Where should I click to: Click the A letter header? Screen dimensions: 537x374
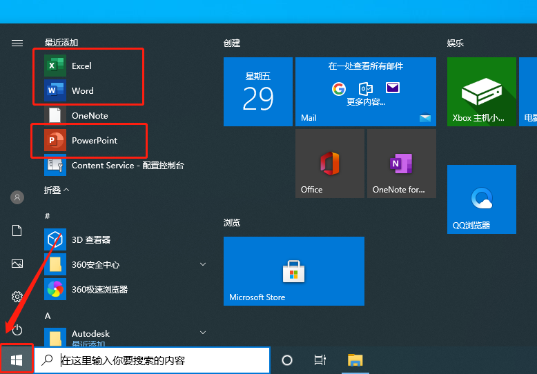[48, 316]
